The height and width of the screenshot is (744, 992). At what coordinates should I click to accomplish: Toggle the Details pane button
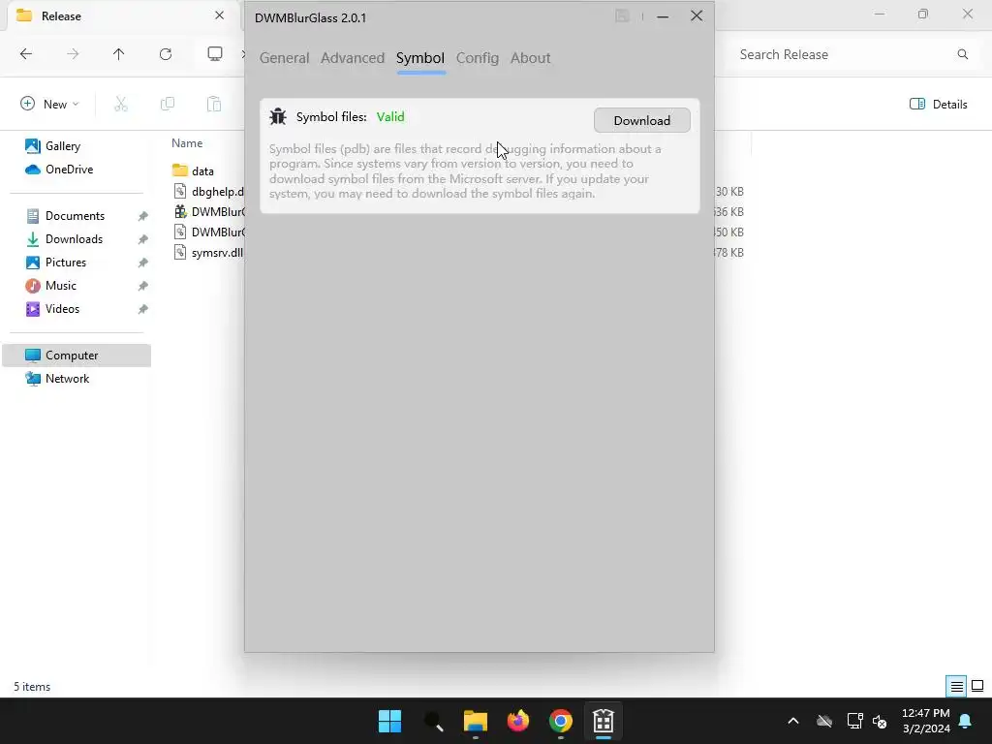click(x=938, y=105)
